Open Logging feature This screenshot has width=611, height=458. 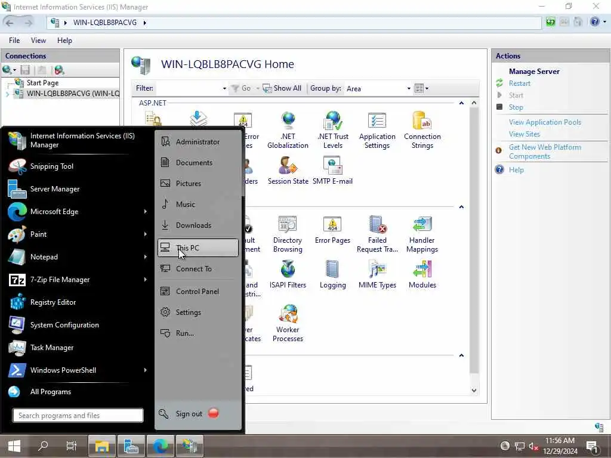pyautogui.click(x=332, y=274)
